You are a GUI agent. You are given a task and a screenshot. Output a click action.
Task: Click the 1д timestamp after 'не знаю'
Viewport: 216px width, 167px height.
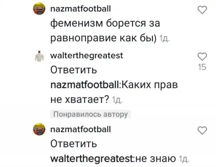pyautogui.click(x=184, y=159)
